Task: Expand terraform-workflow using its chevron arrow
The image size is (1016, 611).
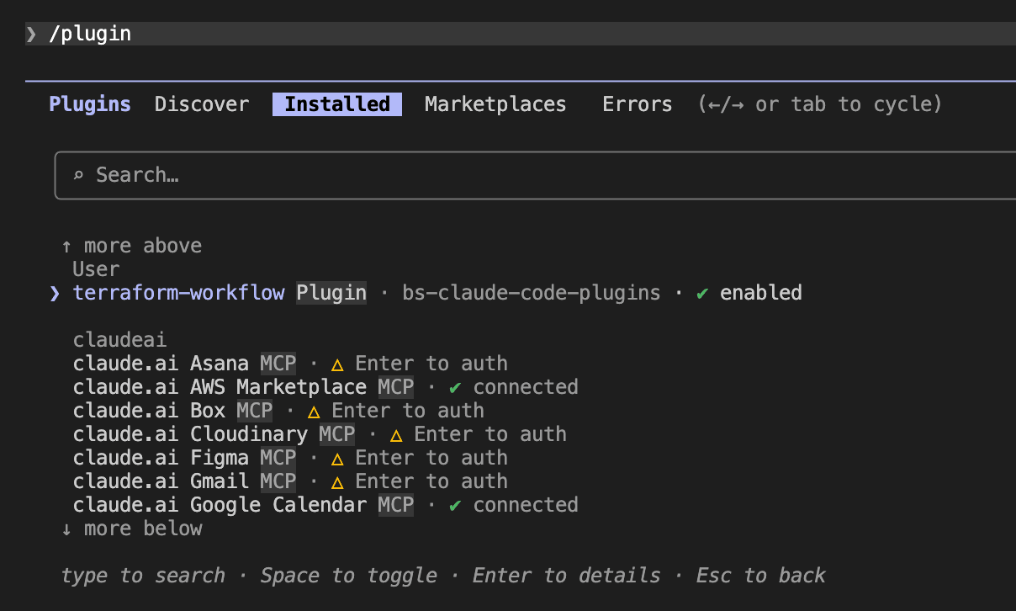Action: coord(54,293)
